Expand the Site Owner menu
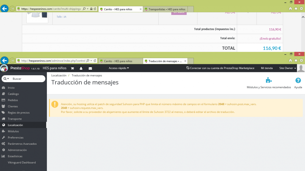This screenshot has height=171, width=305. tap(288, 68)
